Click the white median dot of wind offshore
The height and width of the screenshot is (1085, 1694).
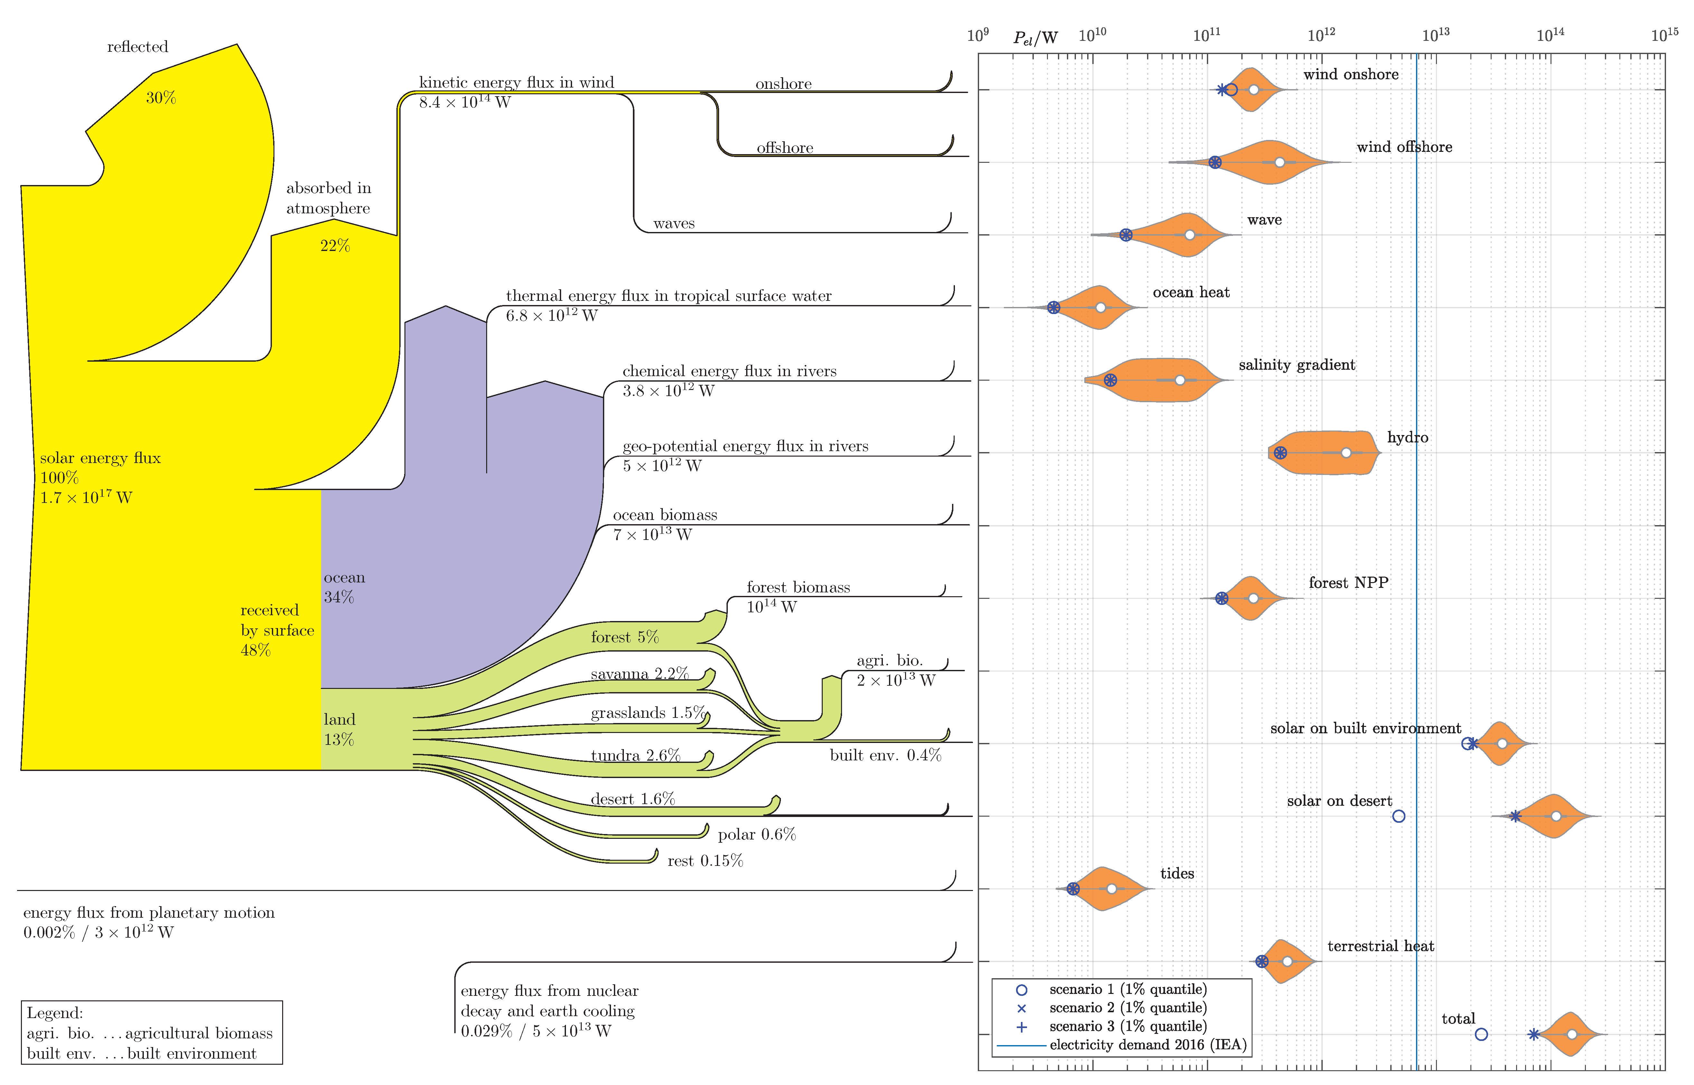[x=1280, y=162]
